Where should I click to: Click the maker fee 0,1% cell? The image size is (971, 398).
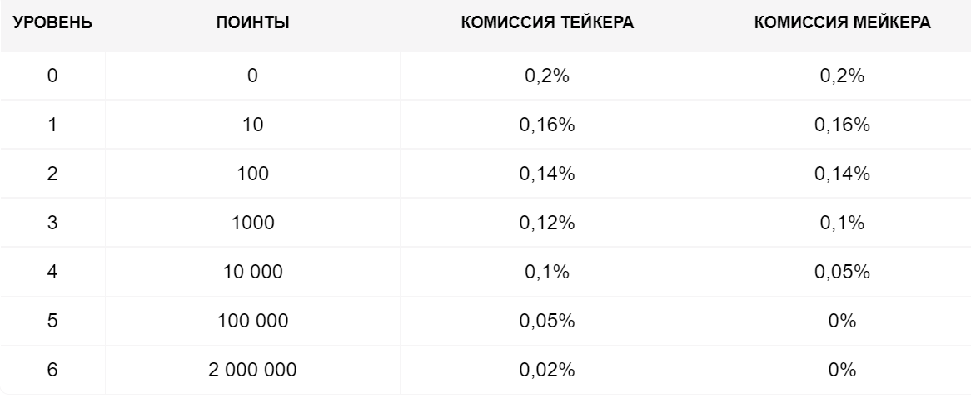842,223
